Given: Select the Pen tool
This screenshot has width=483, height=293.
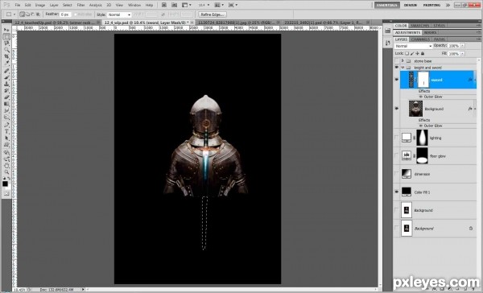Looking at the screenshot, I should pyautogui.click(x=6, y=125).
